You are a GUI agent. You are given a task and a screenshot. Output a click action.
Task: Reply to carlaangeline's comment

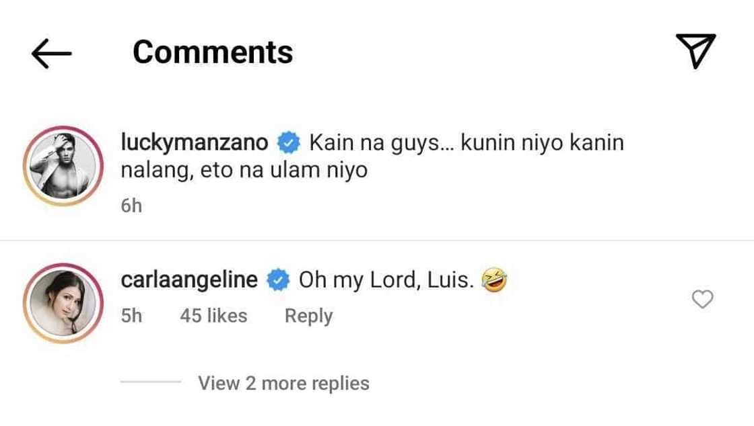coord(308,316)
